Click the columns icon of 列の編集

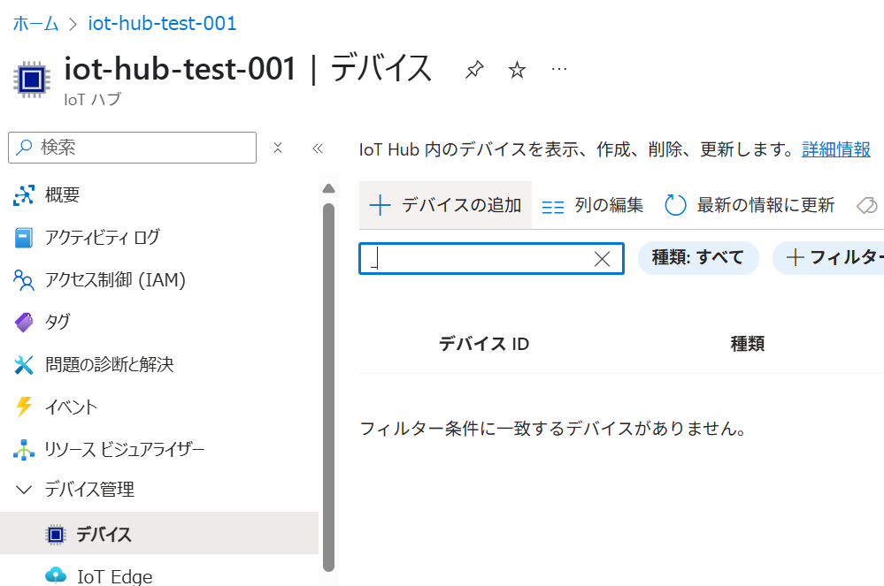pos(552,207)
